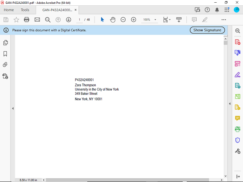243x182 pixels.
Task: Click the info icon in signature banner
Action: (6, 30)
